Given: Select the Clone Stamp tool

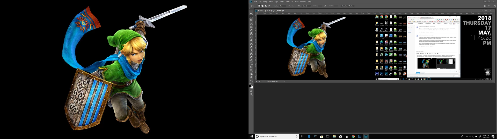Looking at the screenshot, I should 251,40.
